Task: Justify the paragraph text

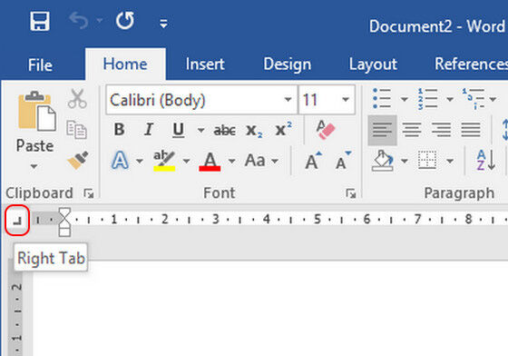Action: (x=471, y=130)
